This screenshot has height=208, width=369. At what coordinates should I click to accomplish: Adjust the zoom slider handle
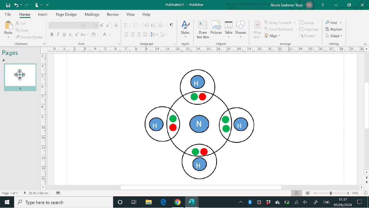point(331,193)
